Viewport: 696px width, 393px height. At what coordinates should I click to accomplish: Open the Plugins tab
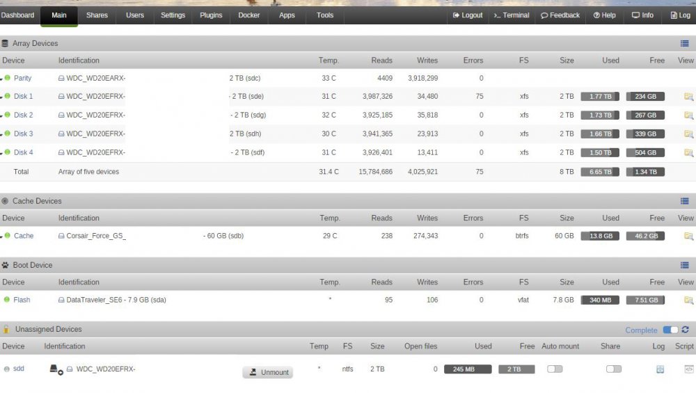(211, 15)
